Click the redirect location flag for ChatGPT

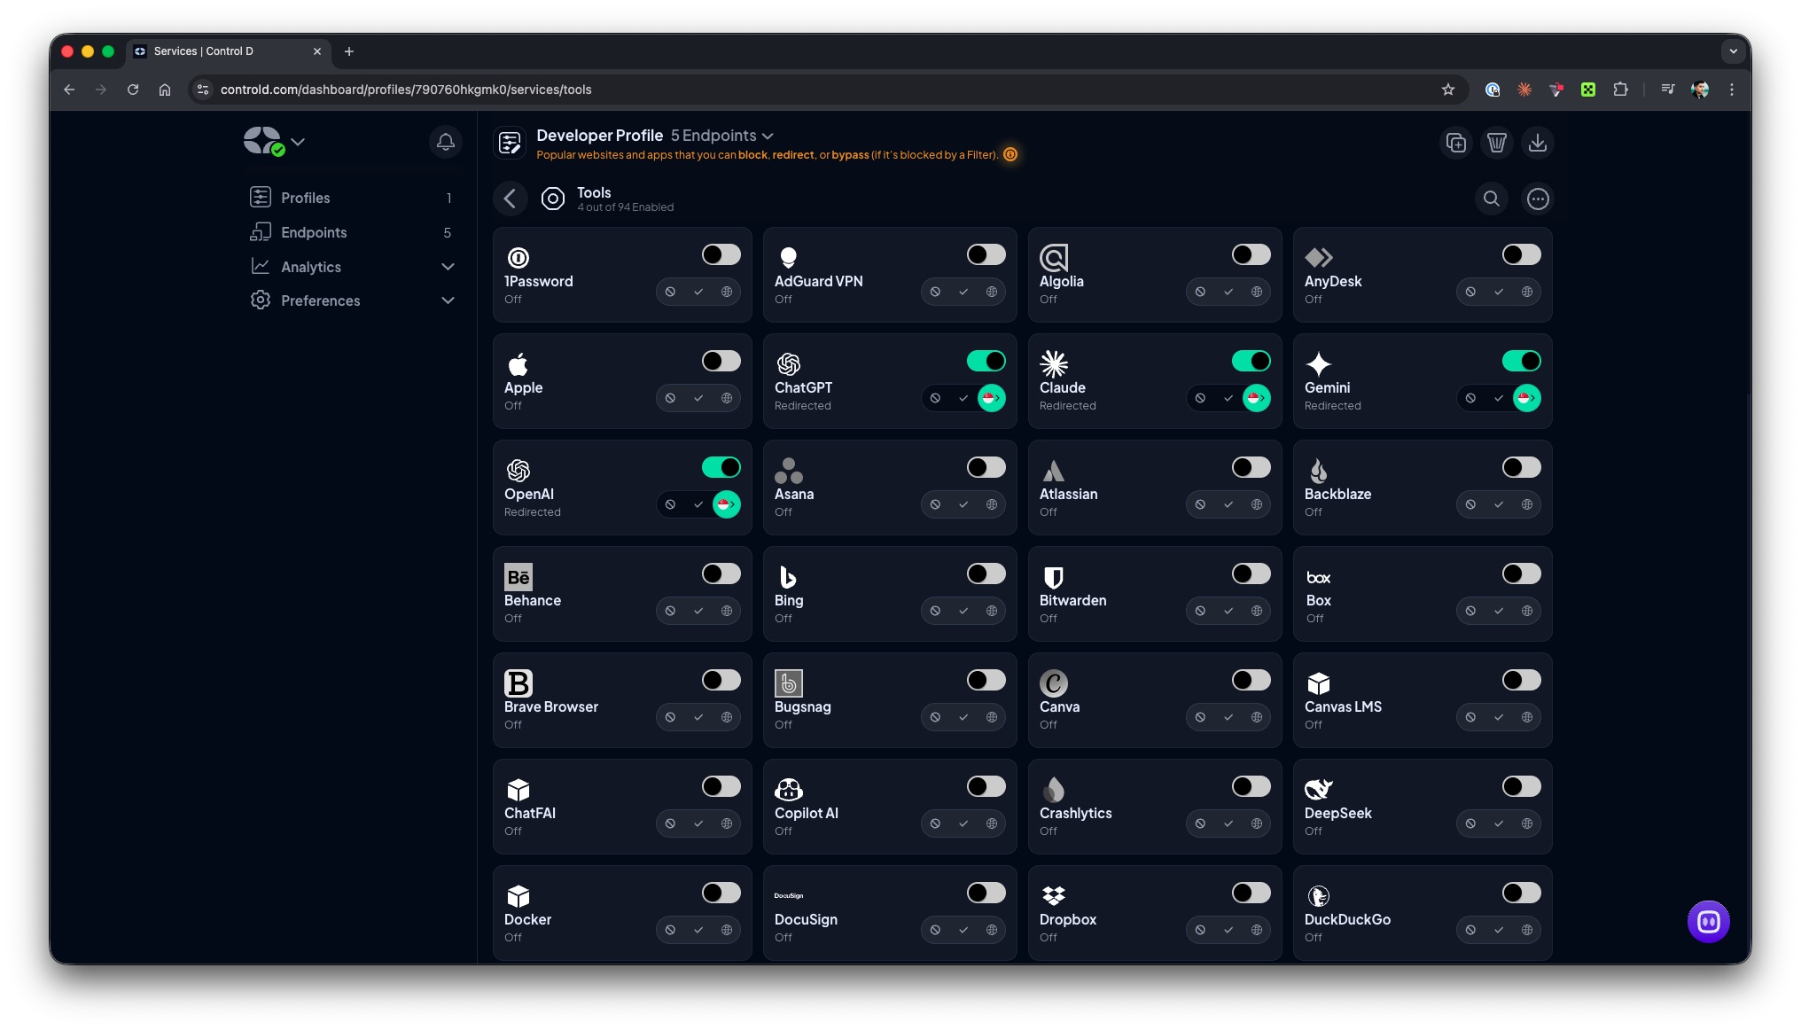(992, 398)
